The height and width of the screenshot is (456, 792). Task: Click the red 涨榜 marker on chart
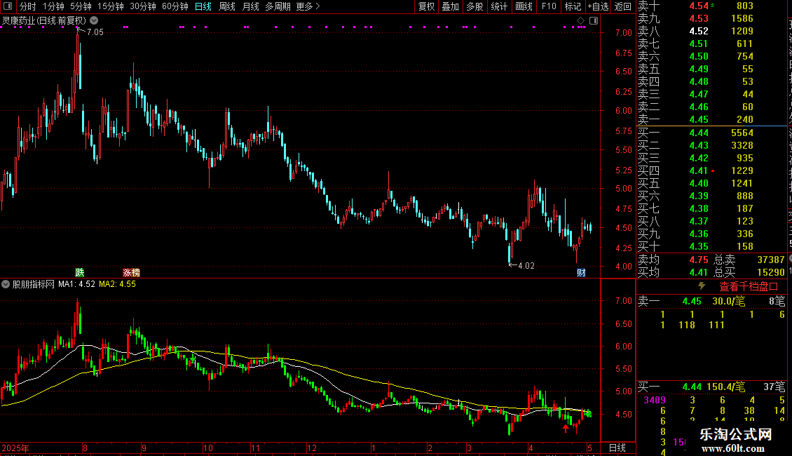(x=131, y=272)
